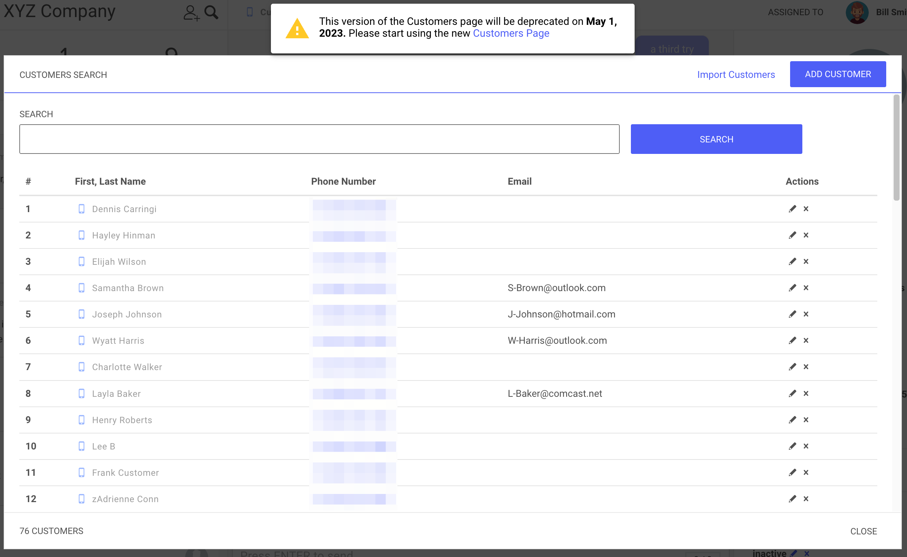The height and width of the screenshot is (557, 907).
Task: Click the dialog's vertical scrollbar
Action: point(896,148)
